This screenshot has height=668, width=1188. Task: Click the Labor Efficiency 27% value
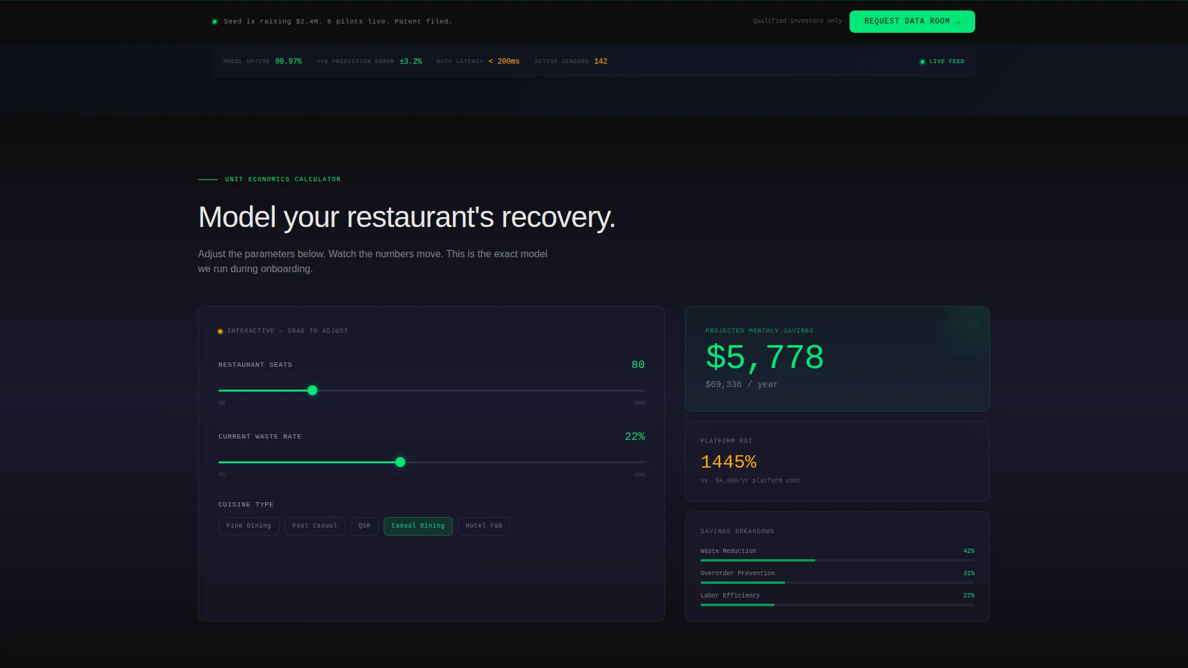[969, 596]
